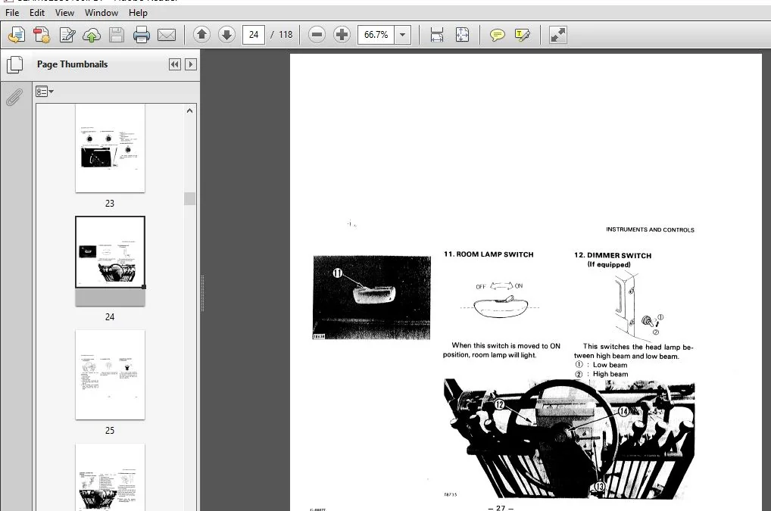Click the thumbnail panel scrollbar handle

pyautogui.click(x=190, y=198)
